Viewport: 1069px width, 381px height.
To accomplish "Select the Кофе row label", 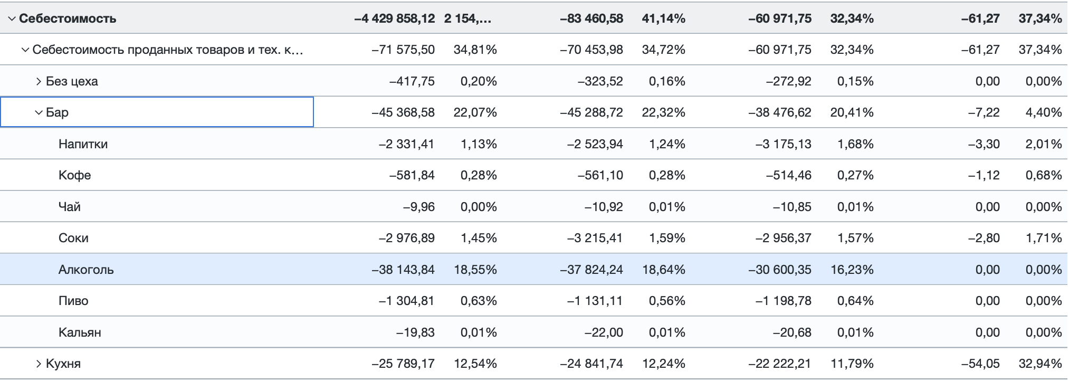I will click(74, 175).
